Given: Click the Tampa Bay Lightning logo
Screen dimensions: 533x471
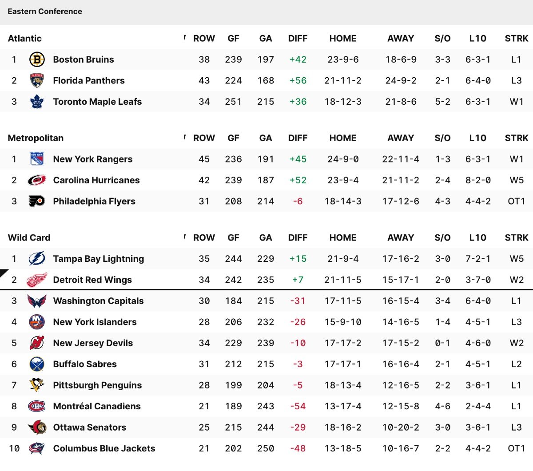Looking at the screenshot, I should pyautogui.click(x=37, y=259).
